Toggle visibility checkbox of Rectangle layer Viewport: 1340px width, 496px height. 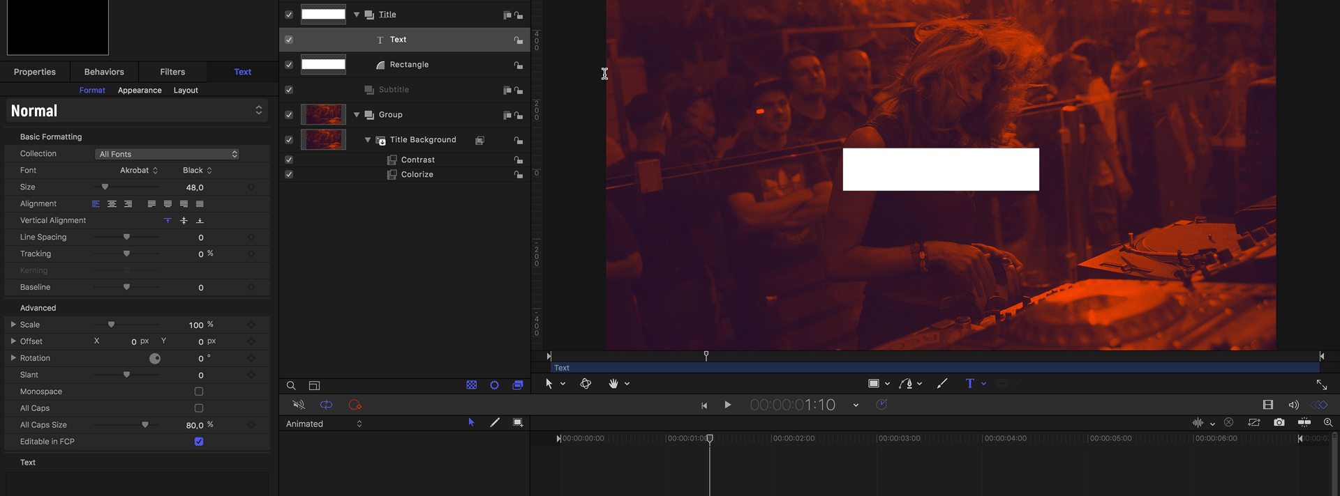[x=289, y=65]
